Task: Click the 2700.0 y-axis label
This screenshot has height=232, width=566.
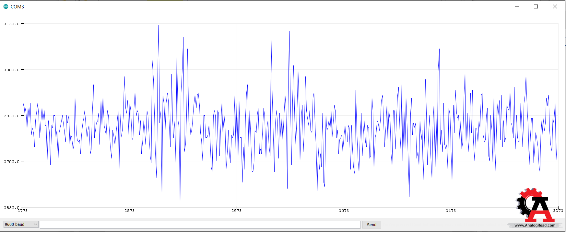Action: (x=12, y=162)
